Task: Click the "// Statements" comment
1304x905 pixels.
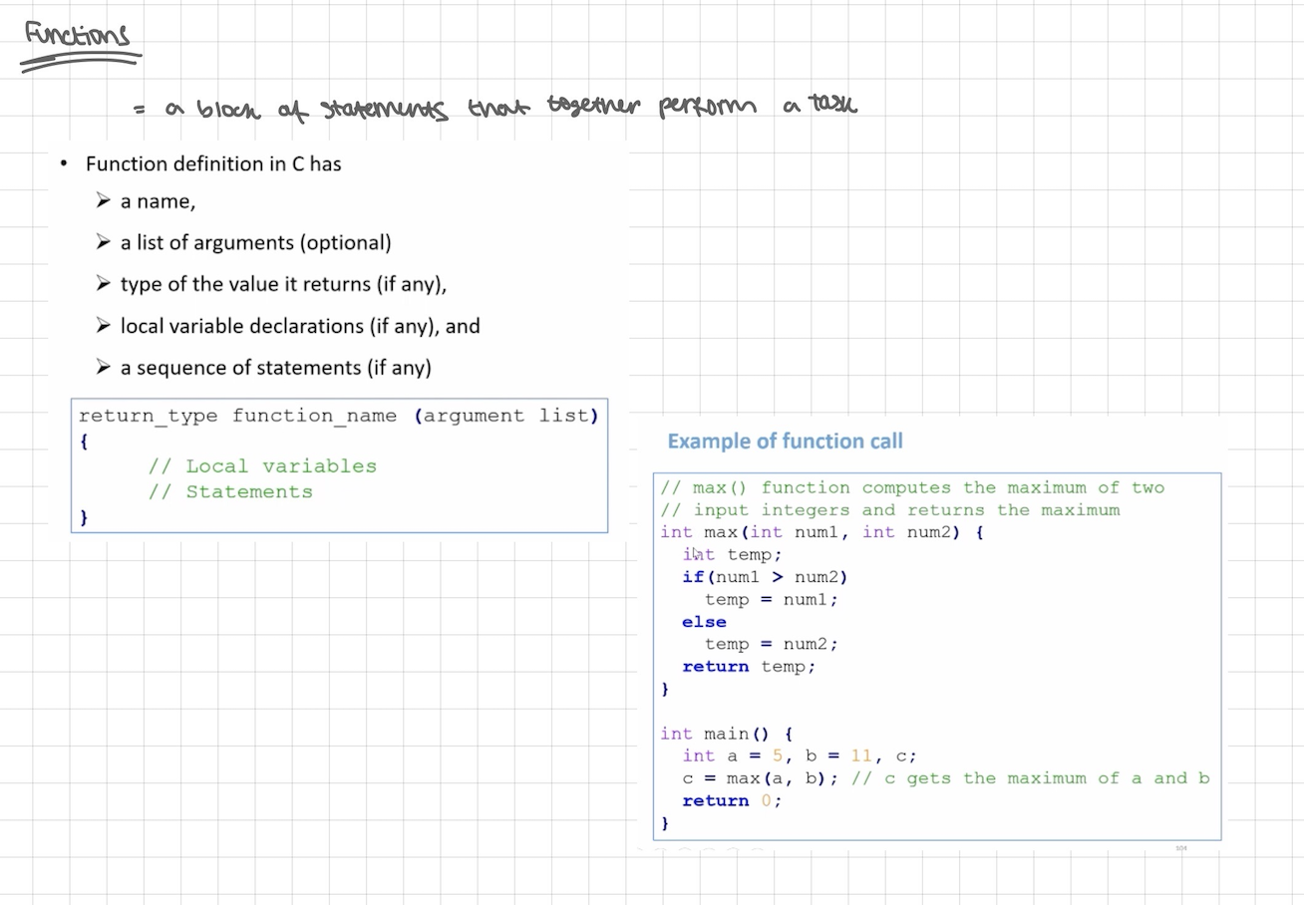Action: 230,491
